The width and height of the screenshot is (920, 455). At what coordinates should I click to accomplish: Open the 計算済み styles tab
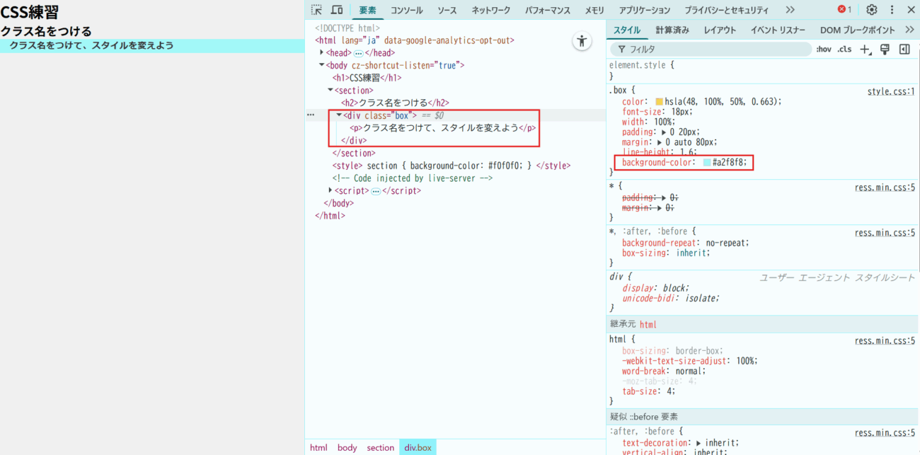click(x=672, y=30)
